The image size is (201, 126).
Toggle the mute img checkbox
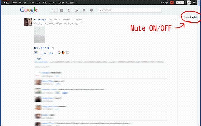195,17
